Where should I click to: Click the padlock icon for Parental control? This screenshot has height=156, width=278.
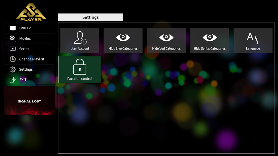click(x=80, y=67)
